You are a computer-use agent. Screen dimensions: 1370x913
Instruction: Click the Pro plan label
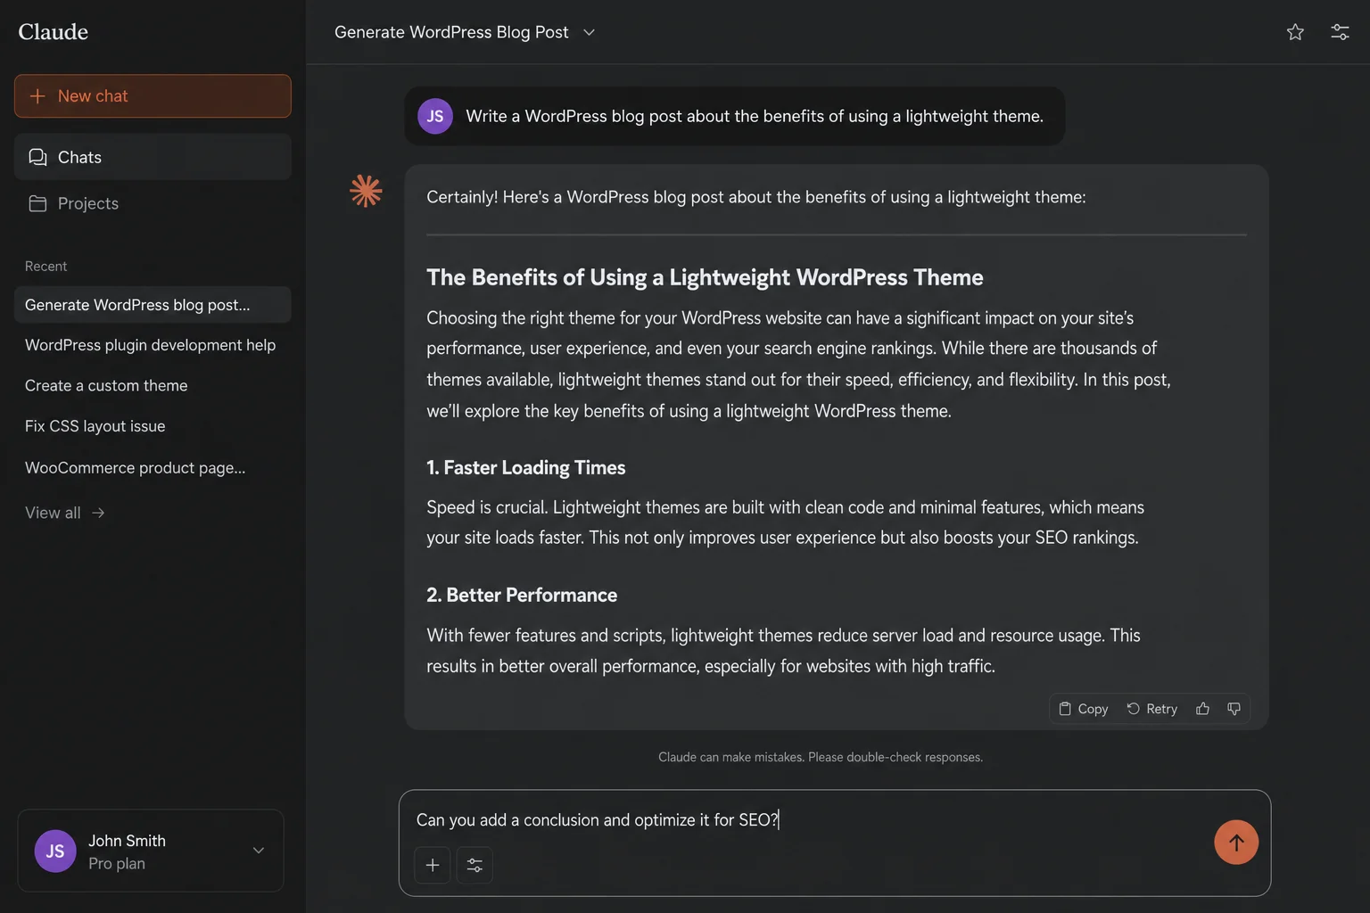(x=117, y=863)
